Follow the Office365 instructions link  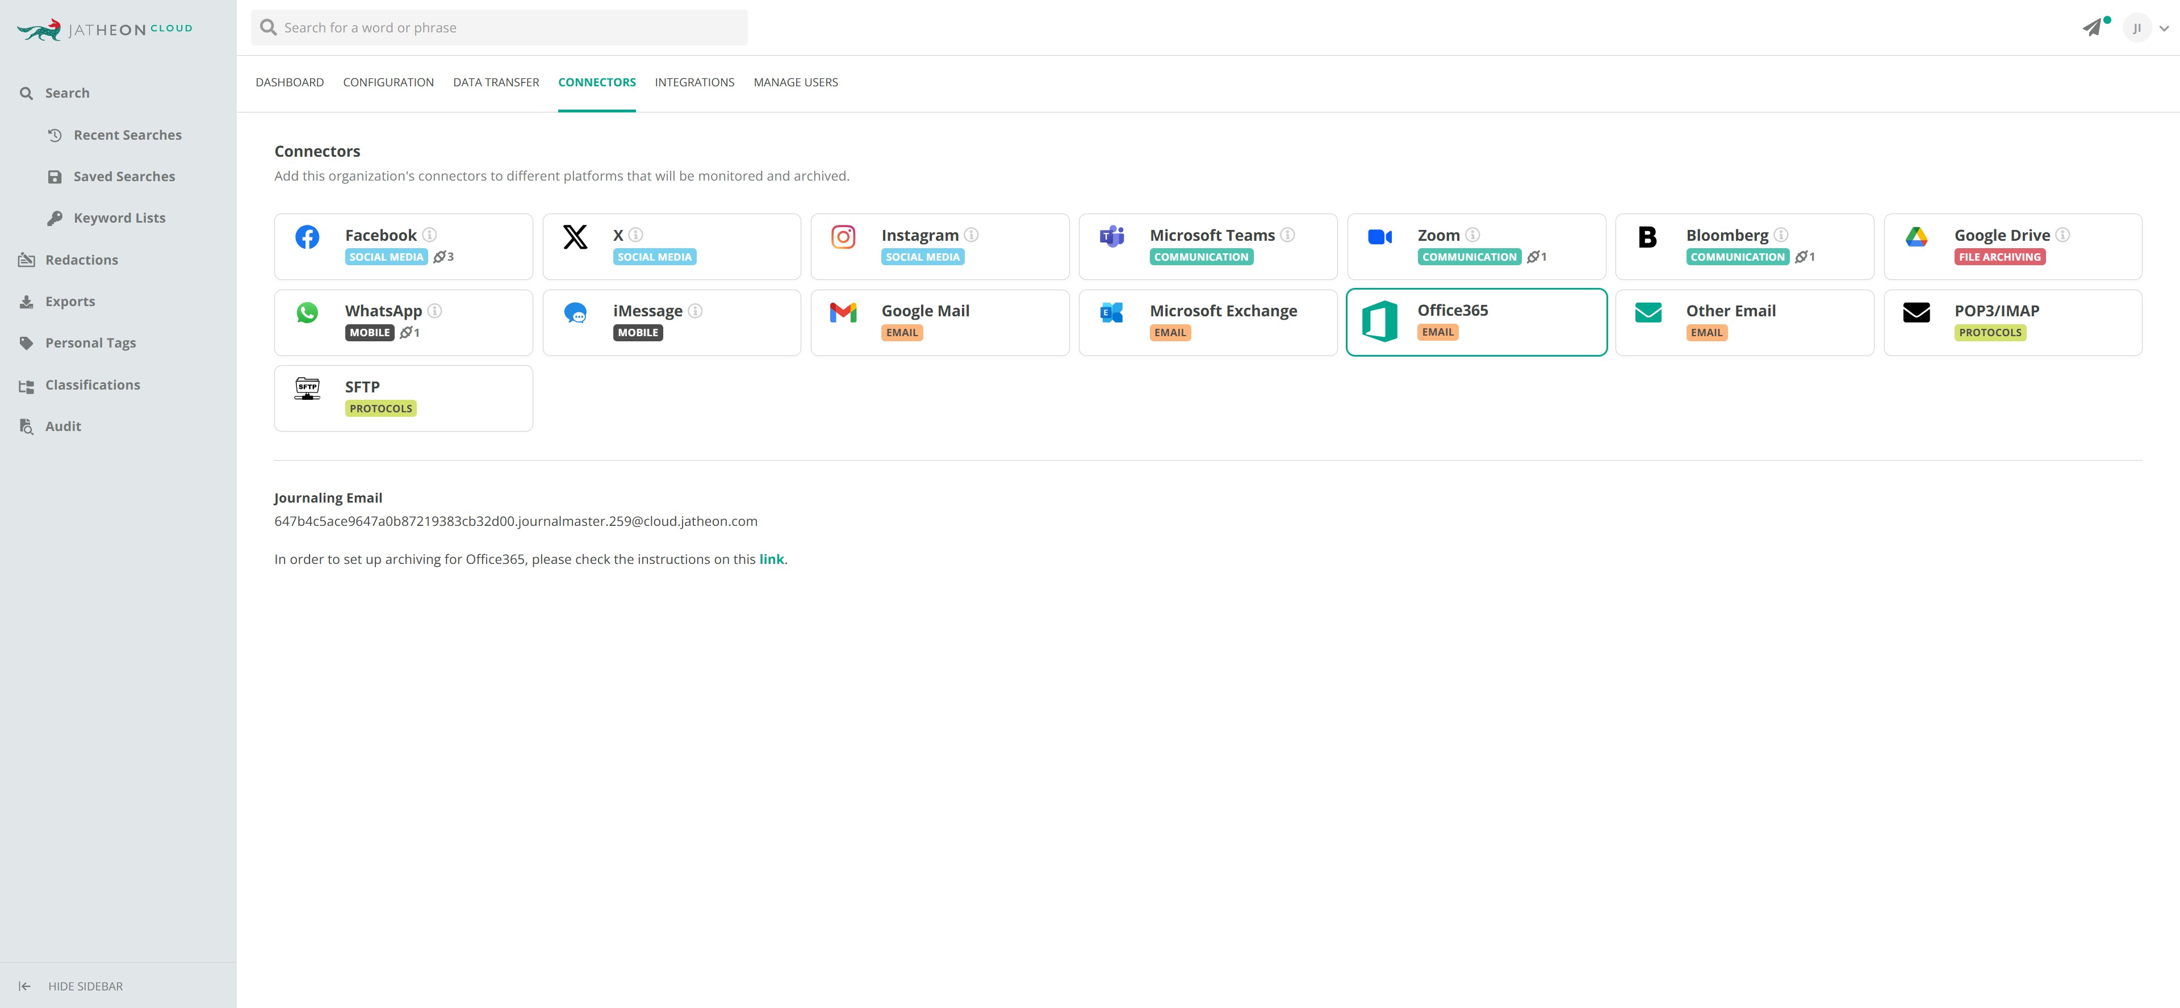click(x=772, y=559)
